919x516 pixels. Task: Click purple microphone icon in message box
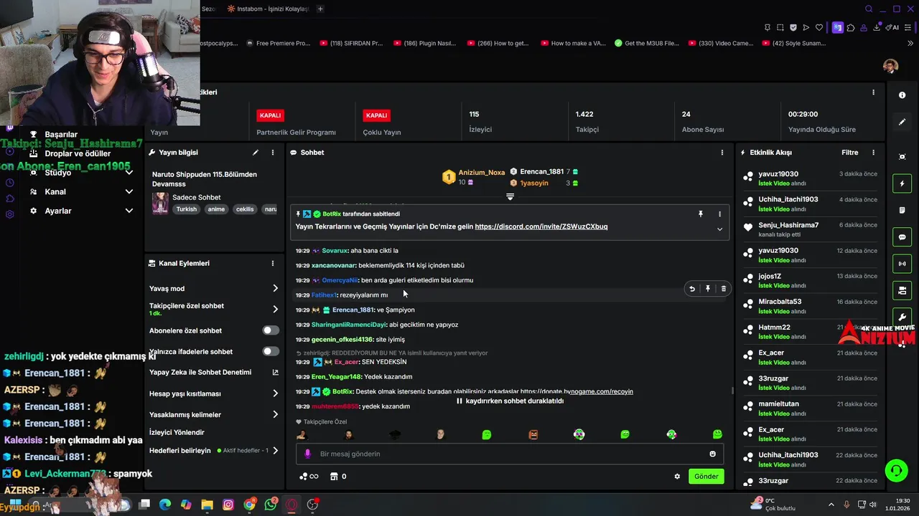307,454
